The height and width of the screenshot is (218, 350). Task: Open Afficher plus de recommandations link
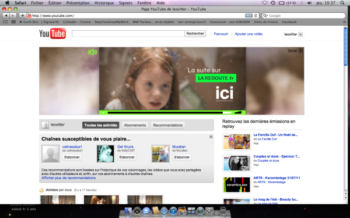(68, 178)
